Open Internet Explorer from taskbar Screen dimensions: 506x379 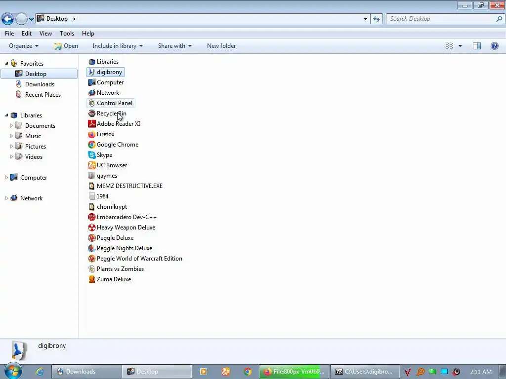(40, 372)
